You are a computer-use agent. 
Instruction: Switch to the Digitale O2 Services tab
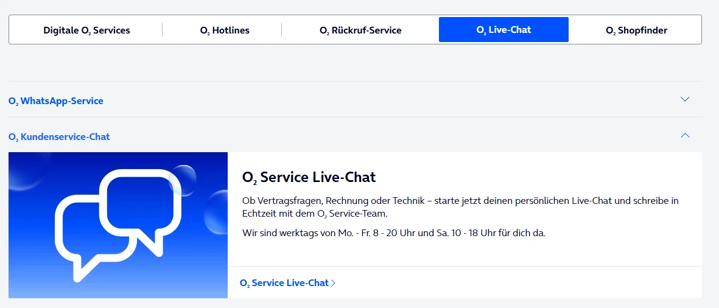click(x=86, y=30)
